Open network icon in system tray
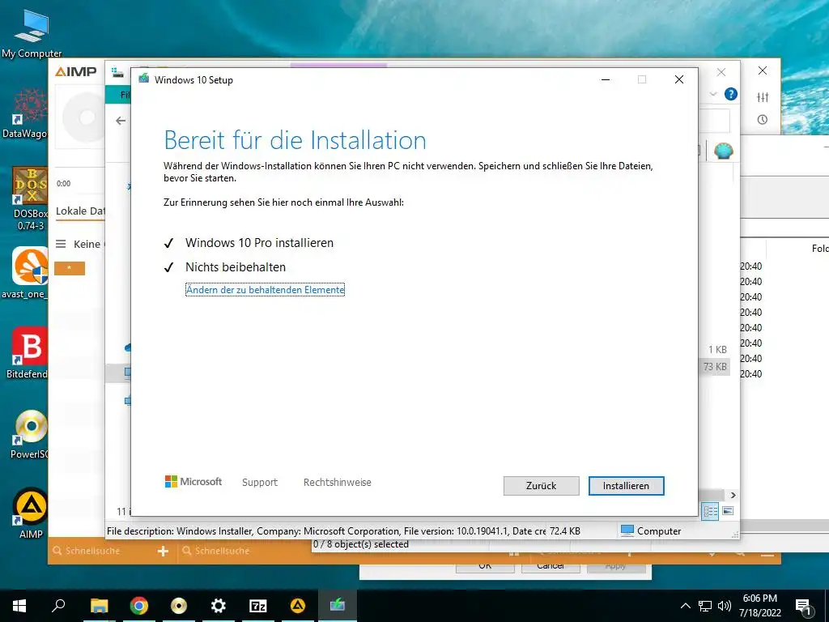 click(705, 606)
